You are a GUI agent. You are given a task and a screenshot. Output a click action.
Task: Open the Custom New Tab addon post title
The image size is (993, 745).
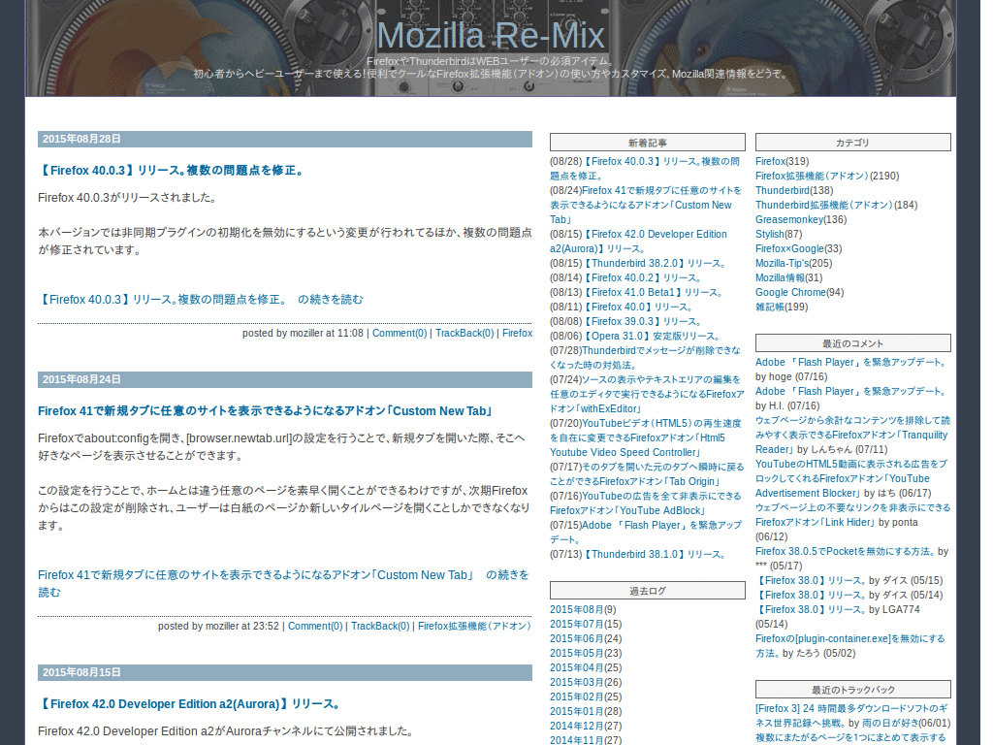click(266, 411)
